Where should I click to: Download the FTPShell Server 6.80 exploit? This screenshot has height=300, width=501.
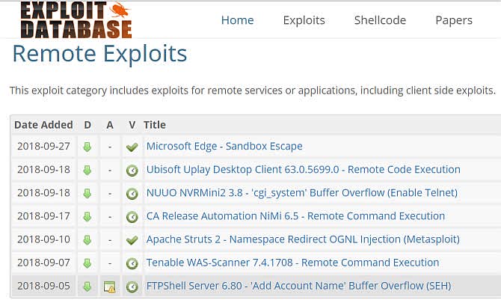click(x=87, y=287)
